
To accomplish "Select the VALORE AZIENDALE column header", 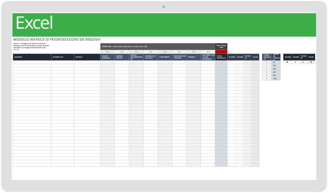I will (107, 57).
